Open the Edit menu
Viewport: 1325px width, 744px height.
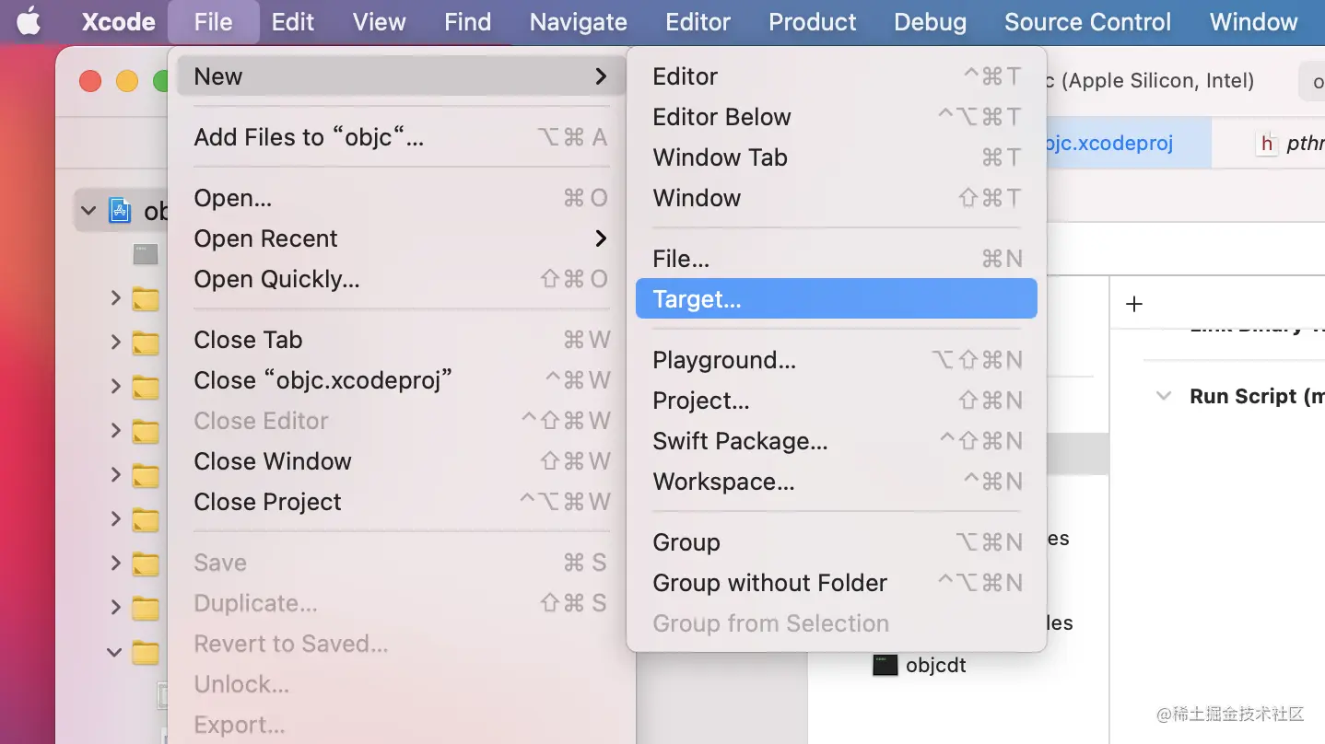click(x=293, y=22)
